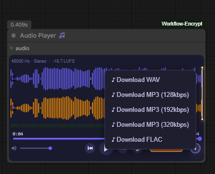Select Download MP3 (128kbps) option

click(x=150, y=94)
